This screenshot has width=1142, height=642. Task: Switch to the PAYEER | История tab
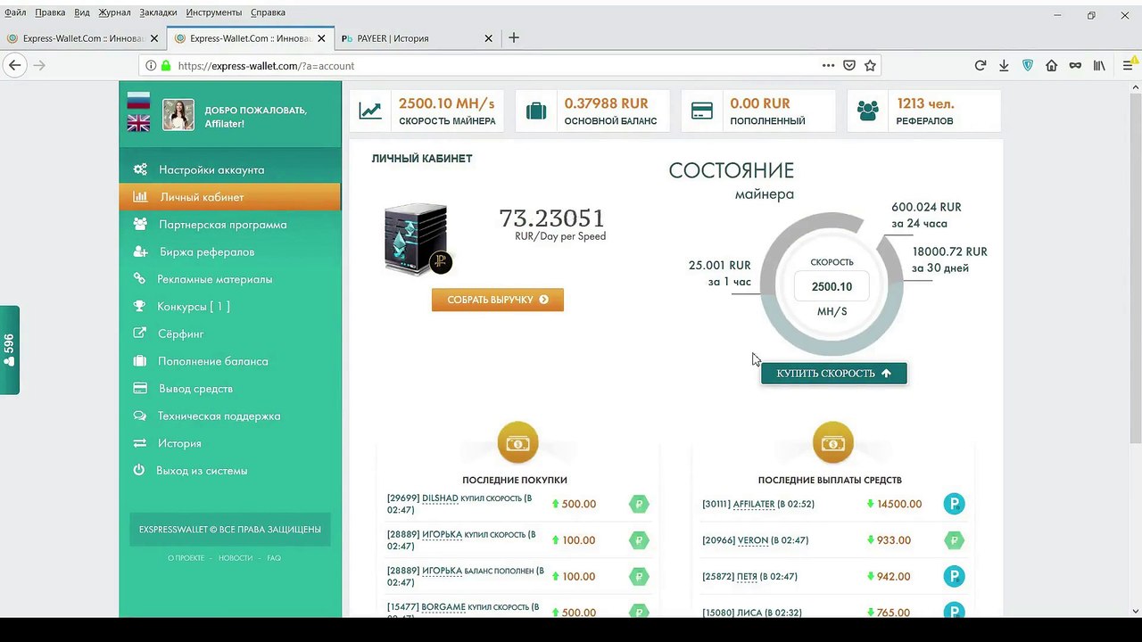[x=418, y=38]
